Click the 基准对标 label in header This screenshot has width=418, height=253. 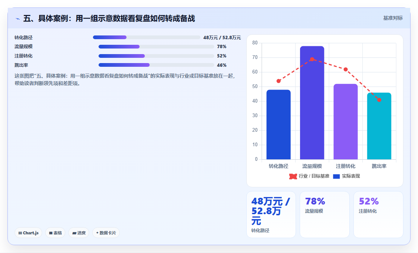point(393,18)
